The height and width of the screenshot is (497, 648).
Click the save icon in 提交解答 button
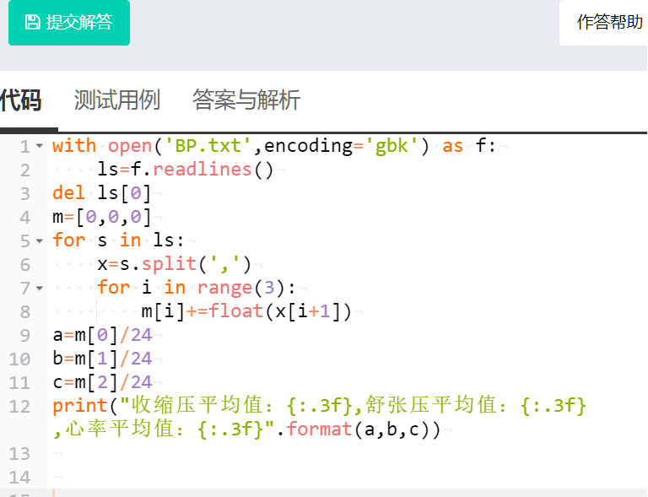point(33,22)
